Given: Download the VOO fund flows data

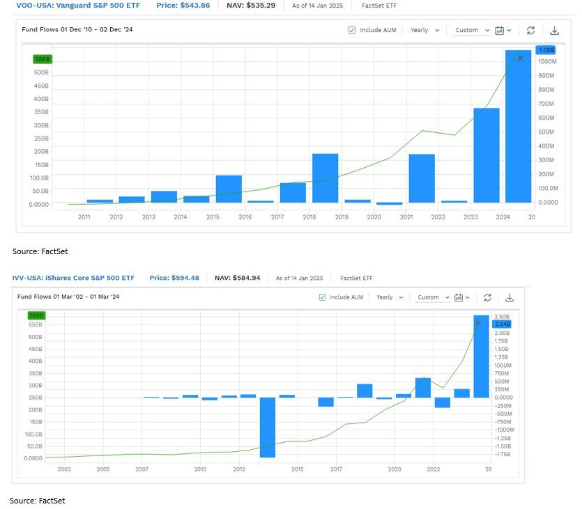Looking at the screenshot, I should click(554, 31).
